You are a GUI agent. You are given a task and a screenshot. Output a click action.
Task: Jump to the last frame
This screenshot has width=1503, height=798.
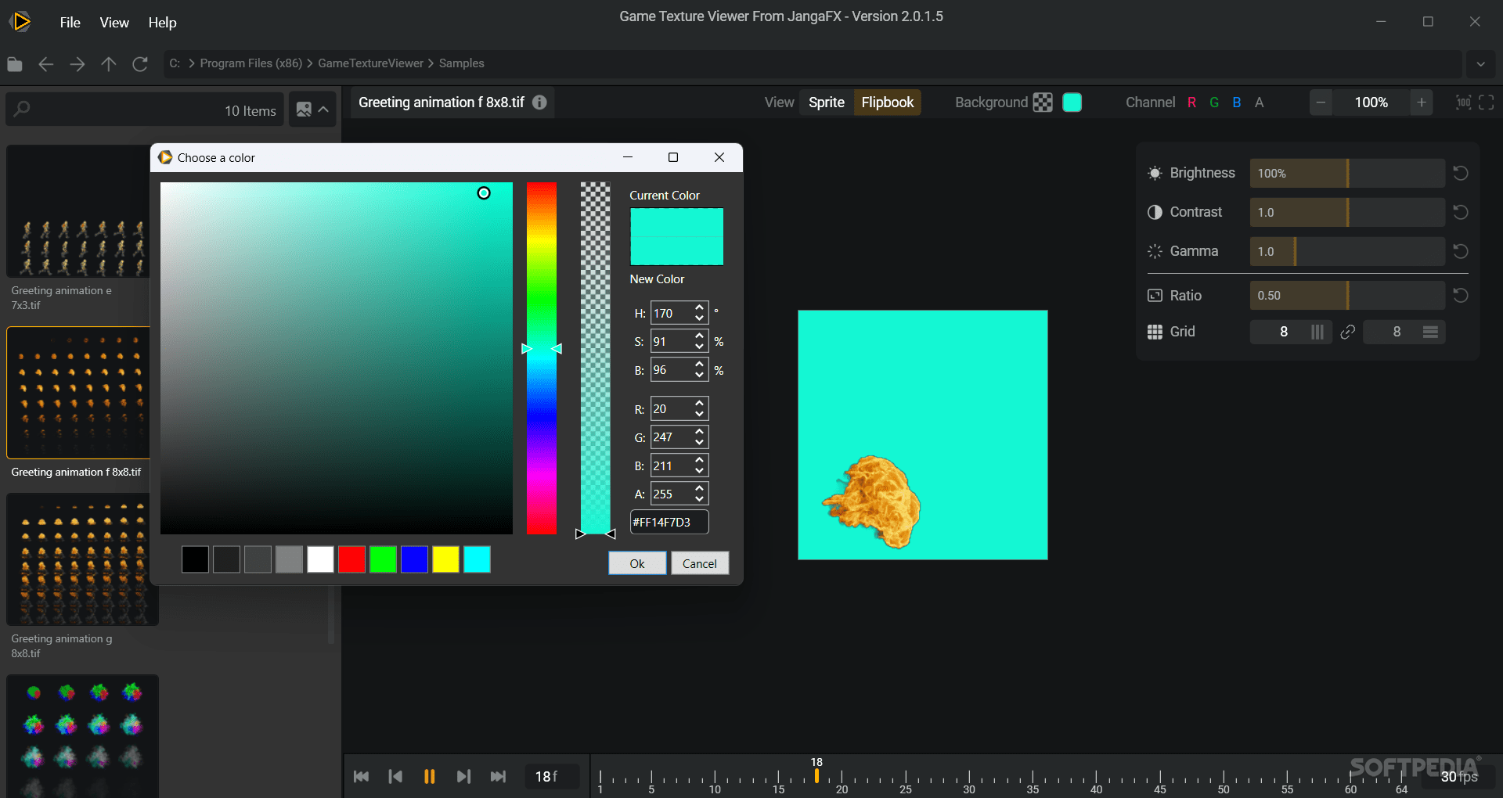499,776
